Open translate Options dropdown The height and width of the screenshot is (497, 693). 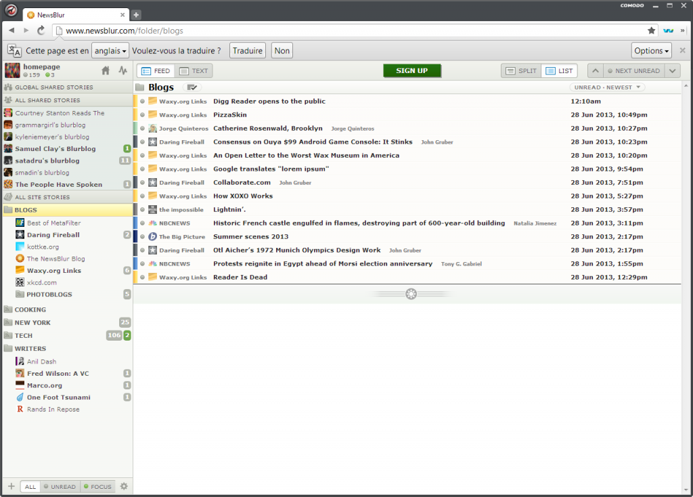(x=652, y=50)
